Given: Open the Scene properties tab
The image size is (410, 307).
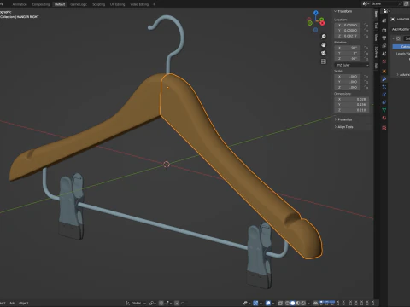Looking at the screenshot, I should click(x=384, y=54).
